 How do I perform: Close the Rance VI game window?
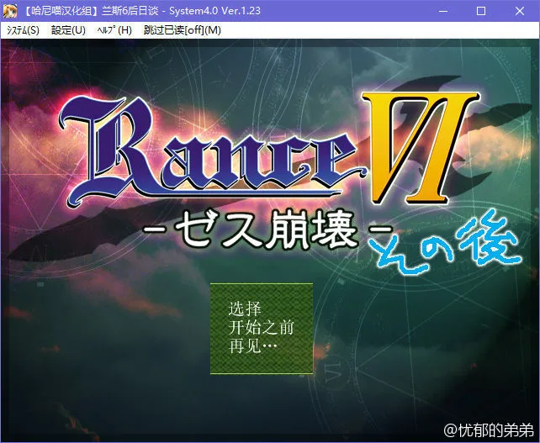520,11
